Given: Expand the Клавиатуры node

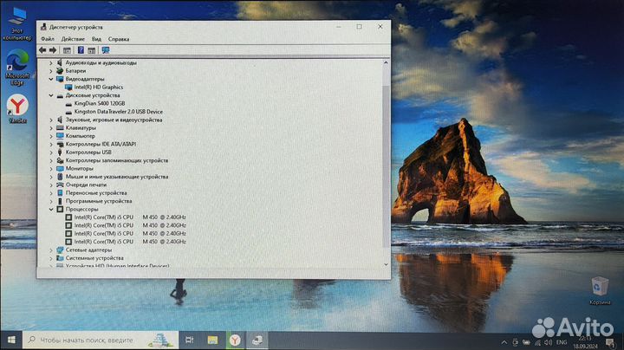Looking at the screenshot, I should coord(51,127).
